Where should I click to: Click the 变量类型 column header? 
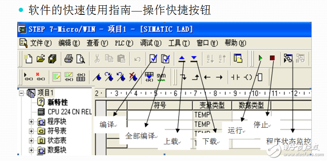click(212, 106)
